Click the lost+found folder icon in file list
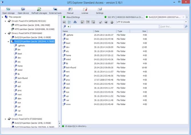The image size is (191, 135). pyautogui.click(x=64, y=68)
